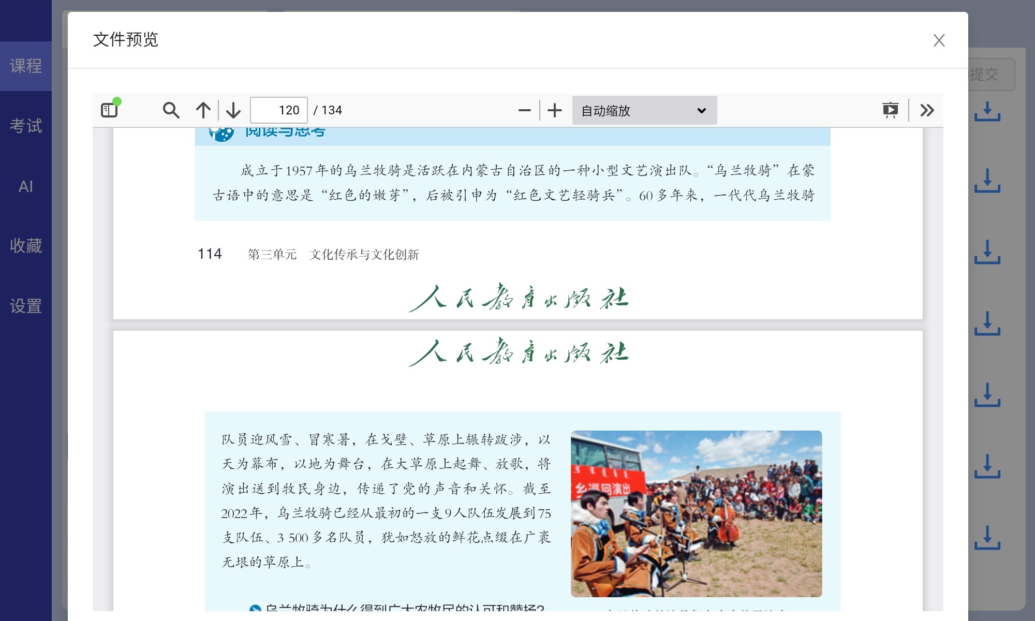Screen dimensions: 1035x621
Task: Open the find-in-document search tool
Action: [171, 110]
